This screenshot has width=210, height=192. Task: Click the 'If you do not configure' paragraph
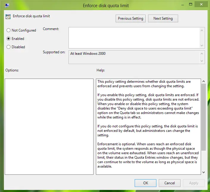pyautogui.click(x=147, y=131)
